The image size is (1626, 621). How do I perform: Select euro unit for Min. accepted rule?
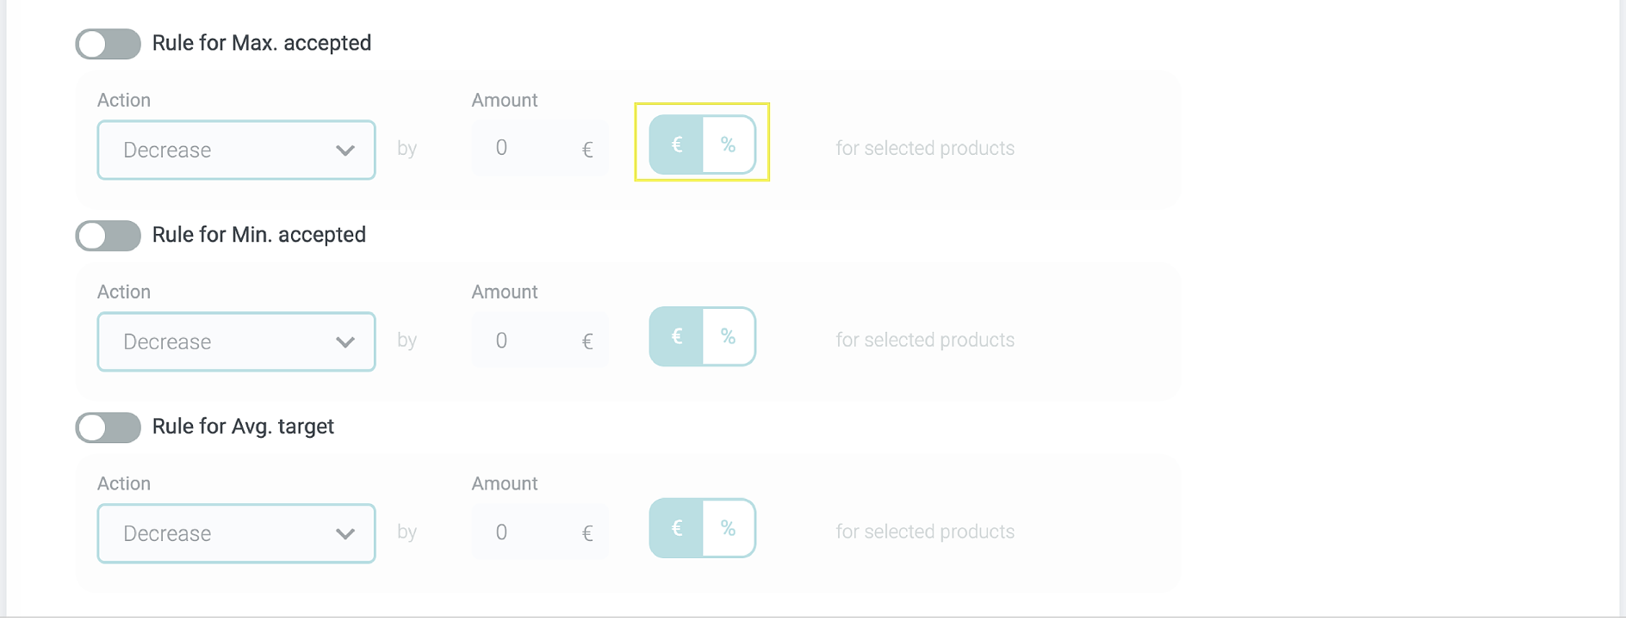(676, 337)
